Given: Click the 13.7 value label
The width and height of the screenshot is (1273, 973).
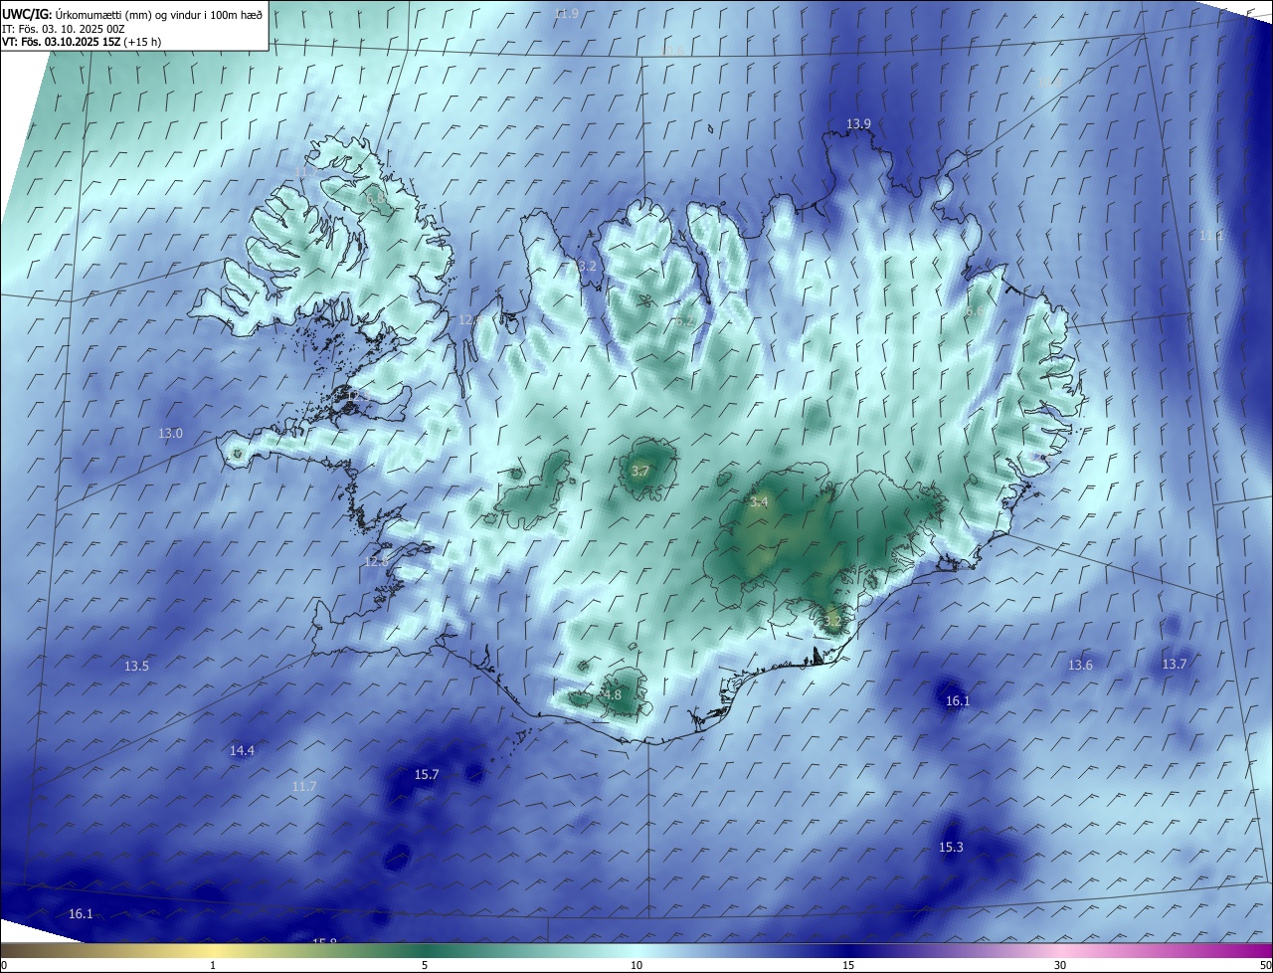Looking at the screenshot, I should point(1175,664).
